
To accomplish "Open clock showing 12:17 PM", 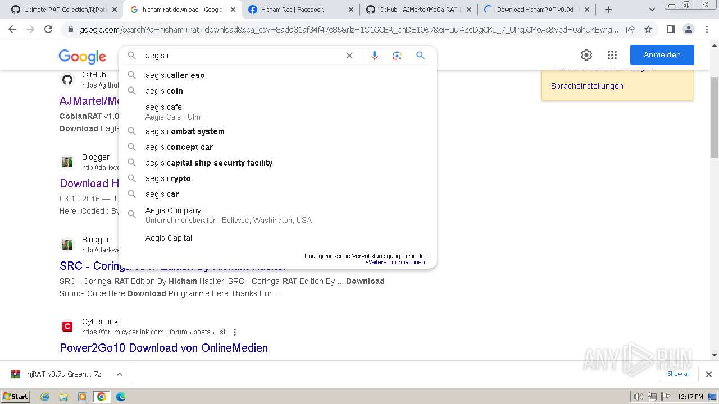I will tap(690, 397).
